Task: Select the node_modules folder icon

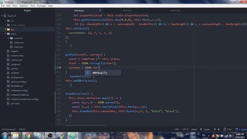Action: coord(8,25)
